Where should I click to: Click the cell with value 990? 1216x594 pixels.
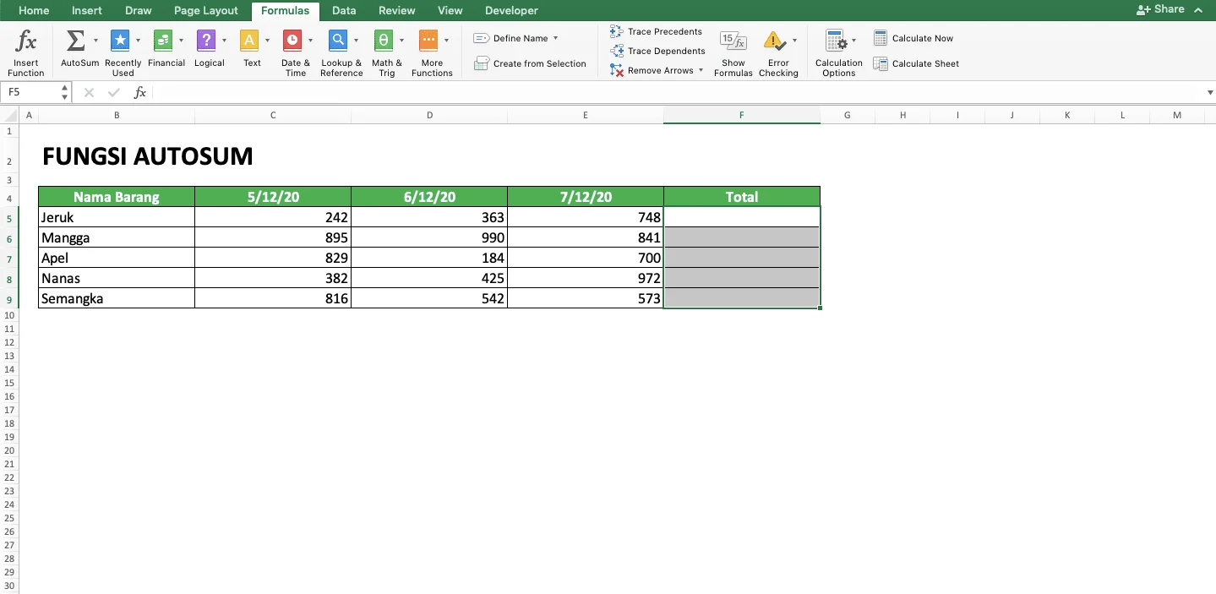click(429, 237)
